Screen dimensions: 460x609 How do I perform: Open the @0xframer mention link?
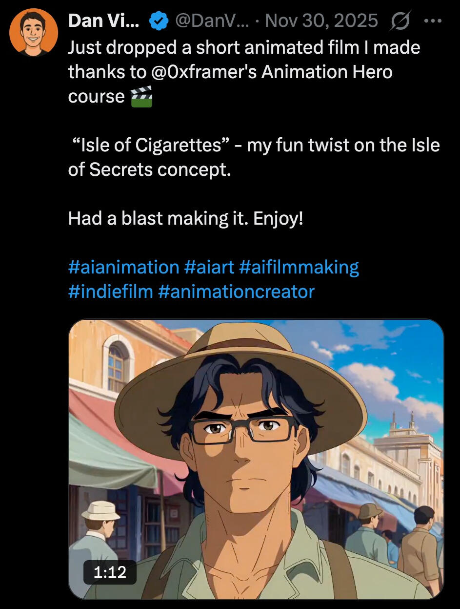(x=201, y=72)
